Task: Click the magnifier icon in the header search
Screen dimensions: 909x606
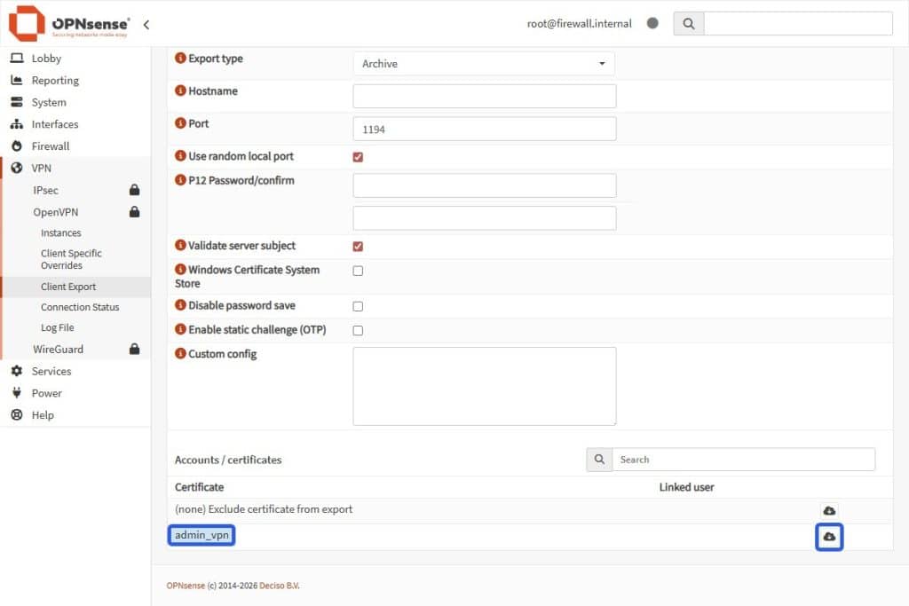Action: tap(688, 23)
